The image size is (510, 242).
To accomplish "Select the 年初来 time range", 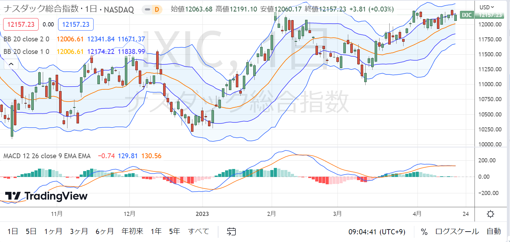I will click(132, 232).
